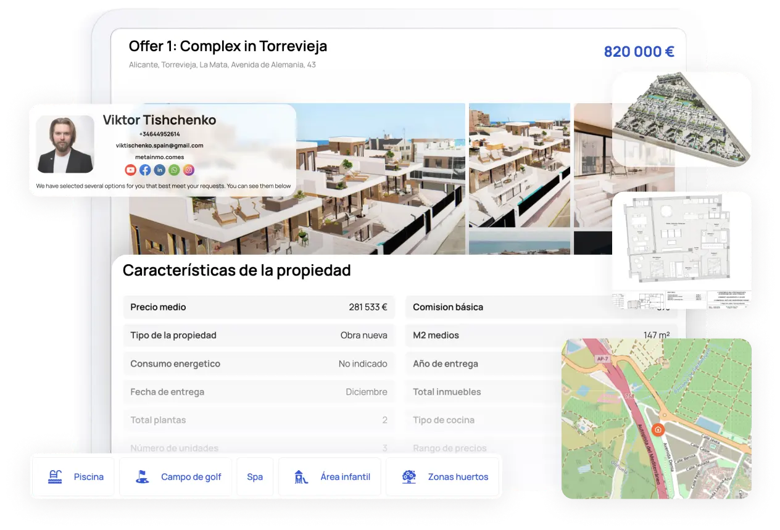
Task: Click the Precio medio row
Action: [259, 307]
